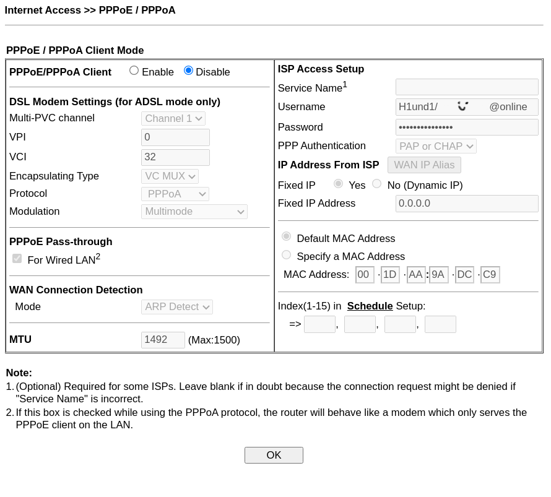Image resolution: width=551 pixels, height=497 pixels.
Task: Click the VPI input field
Action: (x=175, y=137)
